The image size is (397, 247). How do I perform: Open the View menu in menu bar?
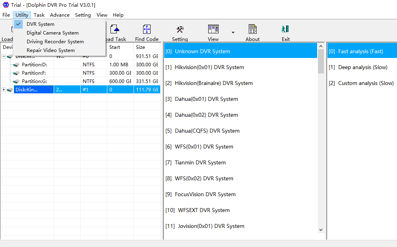pos(102,15)
